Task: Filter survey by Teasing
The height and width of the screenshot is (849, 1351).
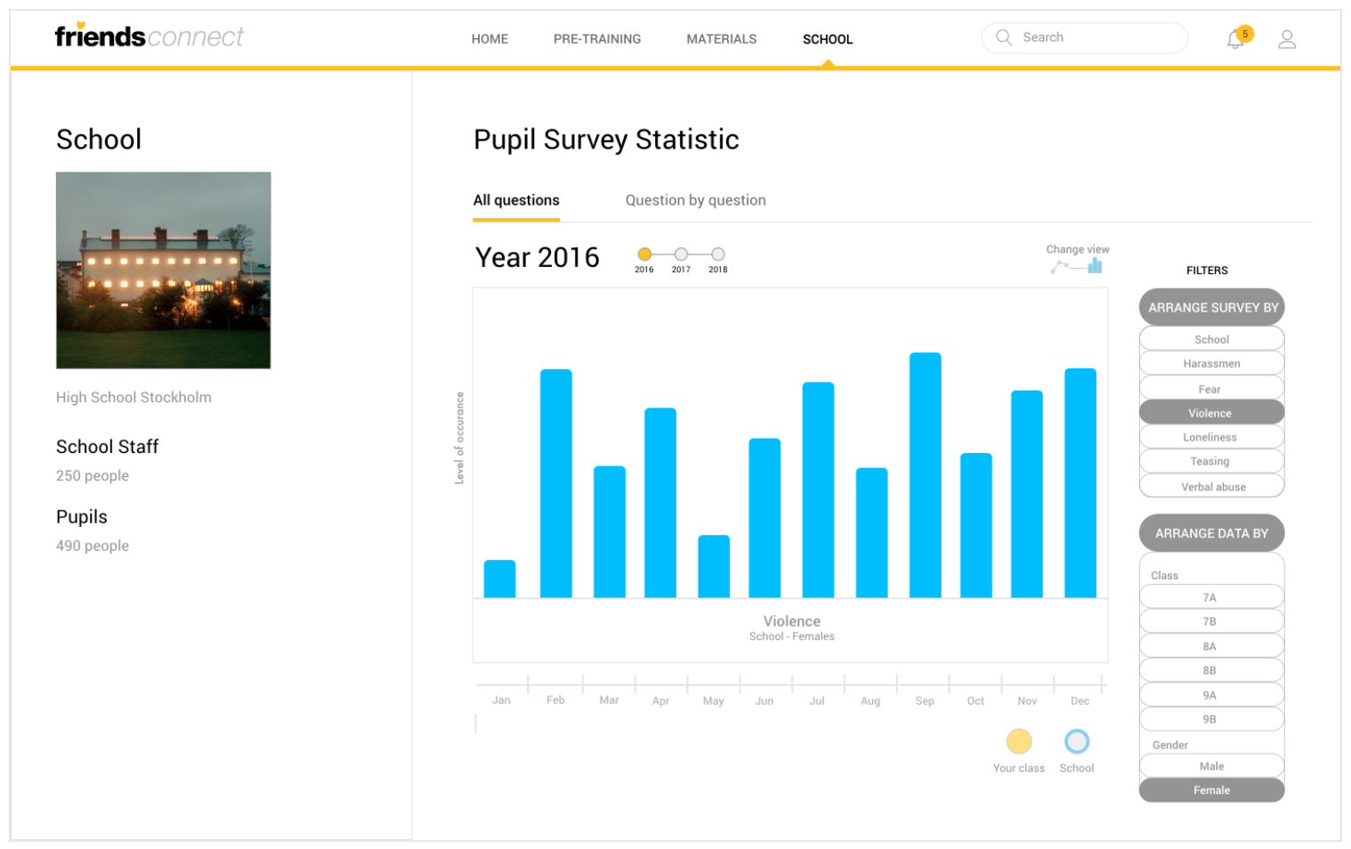Action: [x=1212, y=461]
